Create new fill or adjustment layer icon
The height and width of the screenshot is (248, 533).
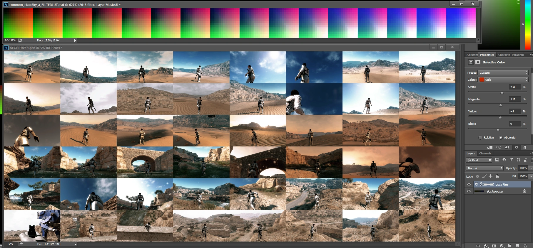tap(502, 246)
